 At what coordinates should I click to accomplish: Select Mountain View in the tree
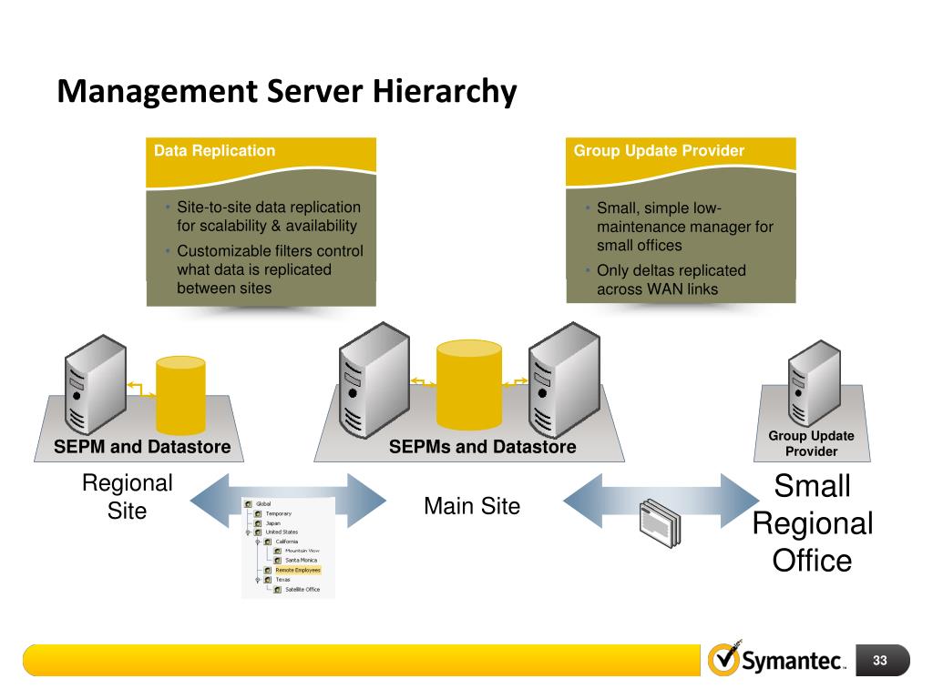click(x=296, y=551)
